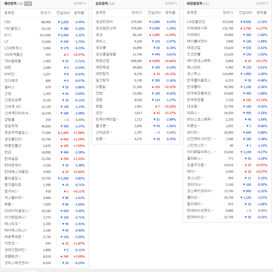Open the 대한화섬 stock link
273x272 pixels.
pyautogui.click(x=103, y=67)
